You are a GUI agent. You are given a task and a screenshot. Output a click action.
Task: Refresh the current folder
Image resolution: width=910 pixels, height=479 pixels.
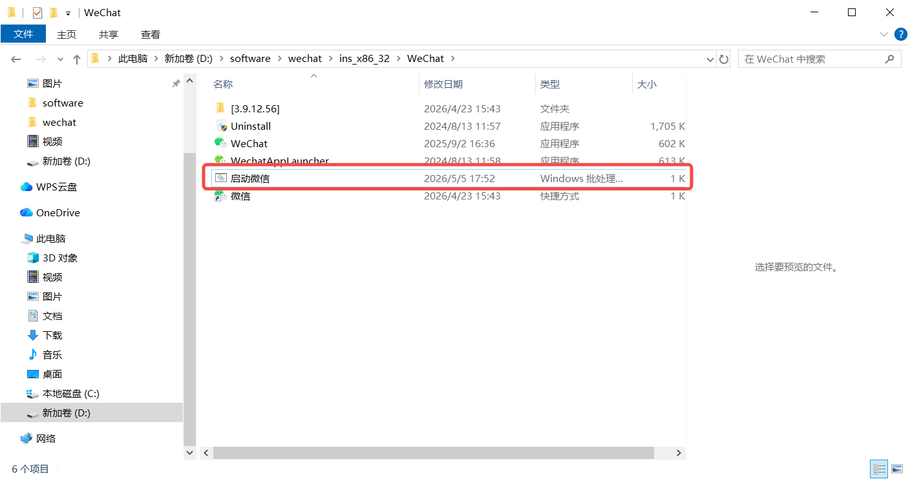click(x=724, y=59)
